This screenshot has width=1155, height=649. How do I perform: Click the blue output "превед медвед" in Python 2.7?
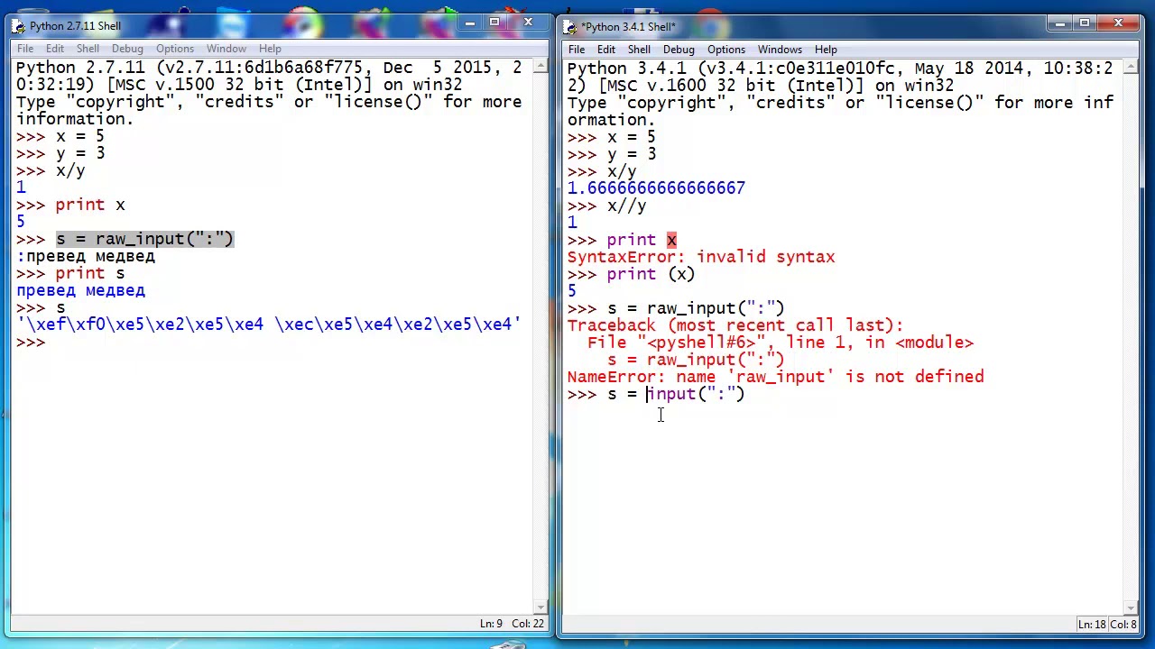tap(80, 290)
